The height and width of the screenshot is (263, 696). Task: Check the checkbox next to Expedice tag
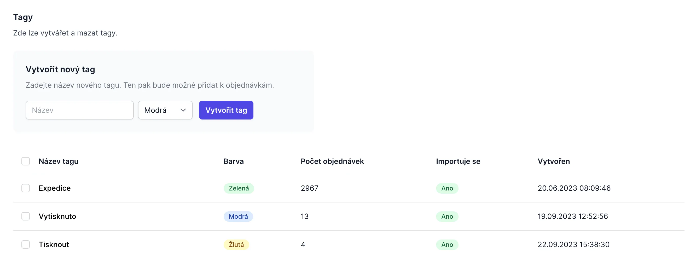26,188
